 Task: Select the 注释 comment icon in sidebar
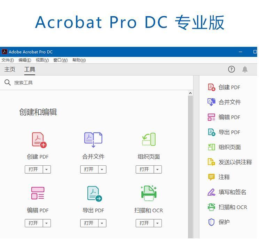coord(211,177)
